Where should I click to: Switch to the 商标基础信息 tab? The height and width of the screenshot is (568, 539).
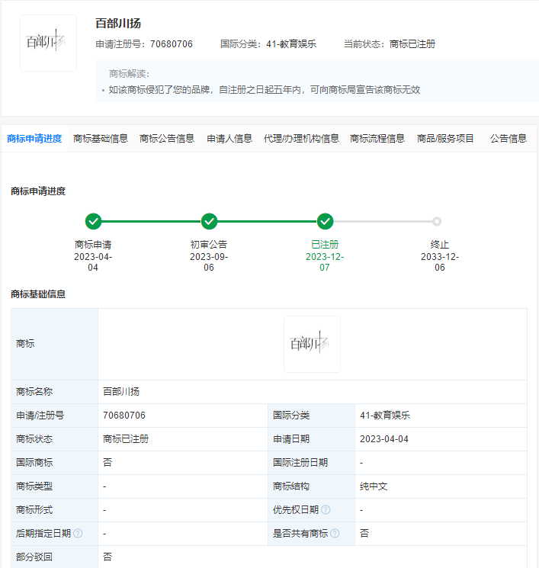pyautogui.click(x=101, y=138)
